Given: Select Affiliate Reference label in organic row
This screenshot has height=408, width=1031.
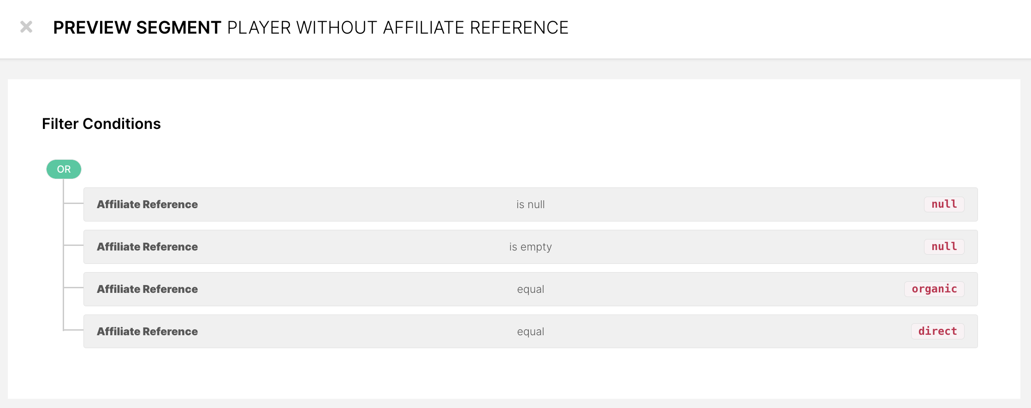Looking at the screenshot, I should click(147, 289).
